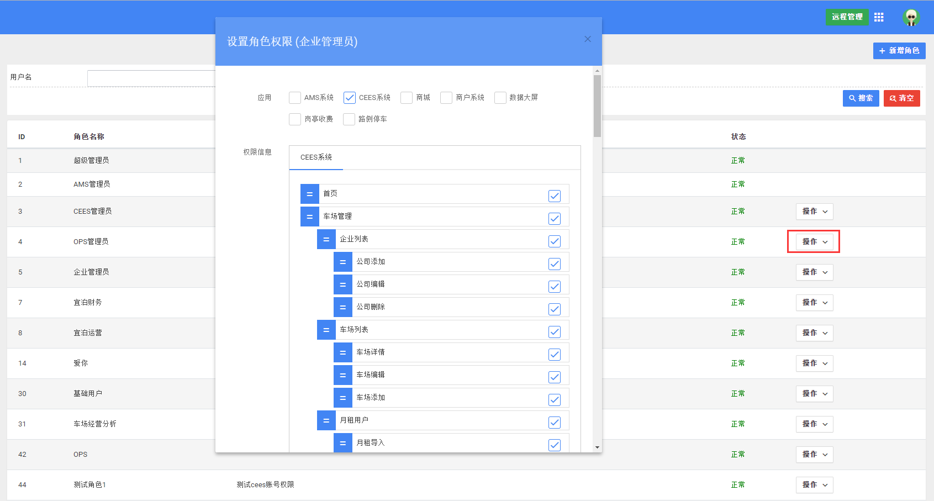This screenshot has height=501, width=934.
Task: Click the 远程管理 button
Action: point(847,17)
